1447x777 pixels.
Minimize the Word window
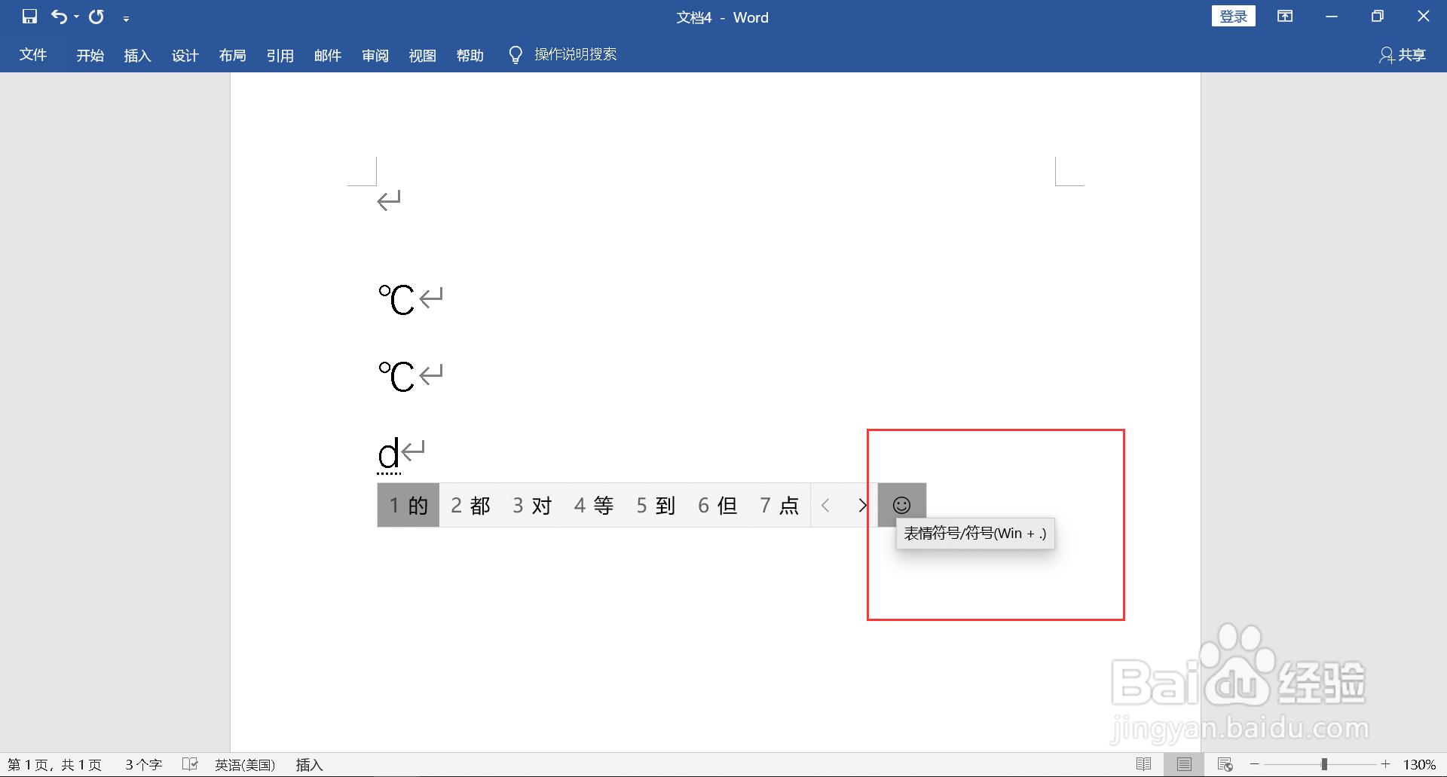pyautogui.click(x=1332, y=17)
